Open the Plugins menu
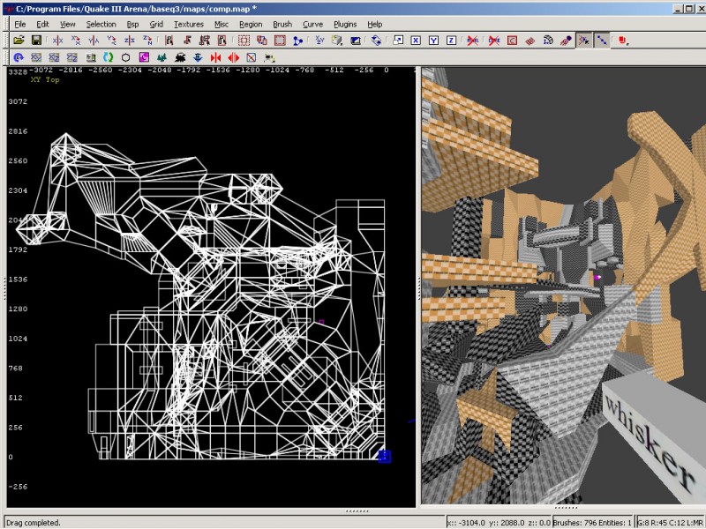 pos(345,25)
